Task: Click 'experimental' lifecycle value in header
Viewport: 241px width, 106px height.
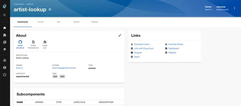Action: (x=222, y=10)
